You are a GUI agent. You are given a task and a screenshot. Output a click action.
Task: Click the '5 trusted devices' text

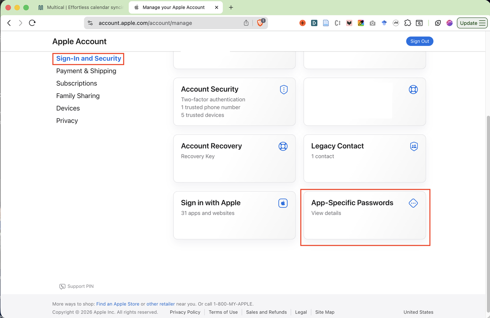(x=203, y=115)
